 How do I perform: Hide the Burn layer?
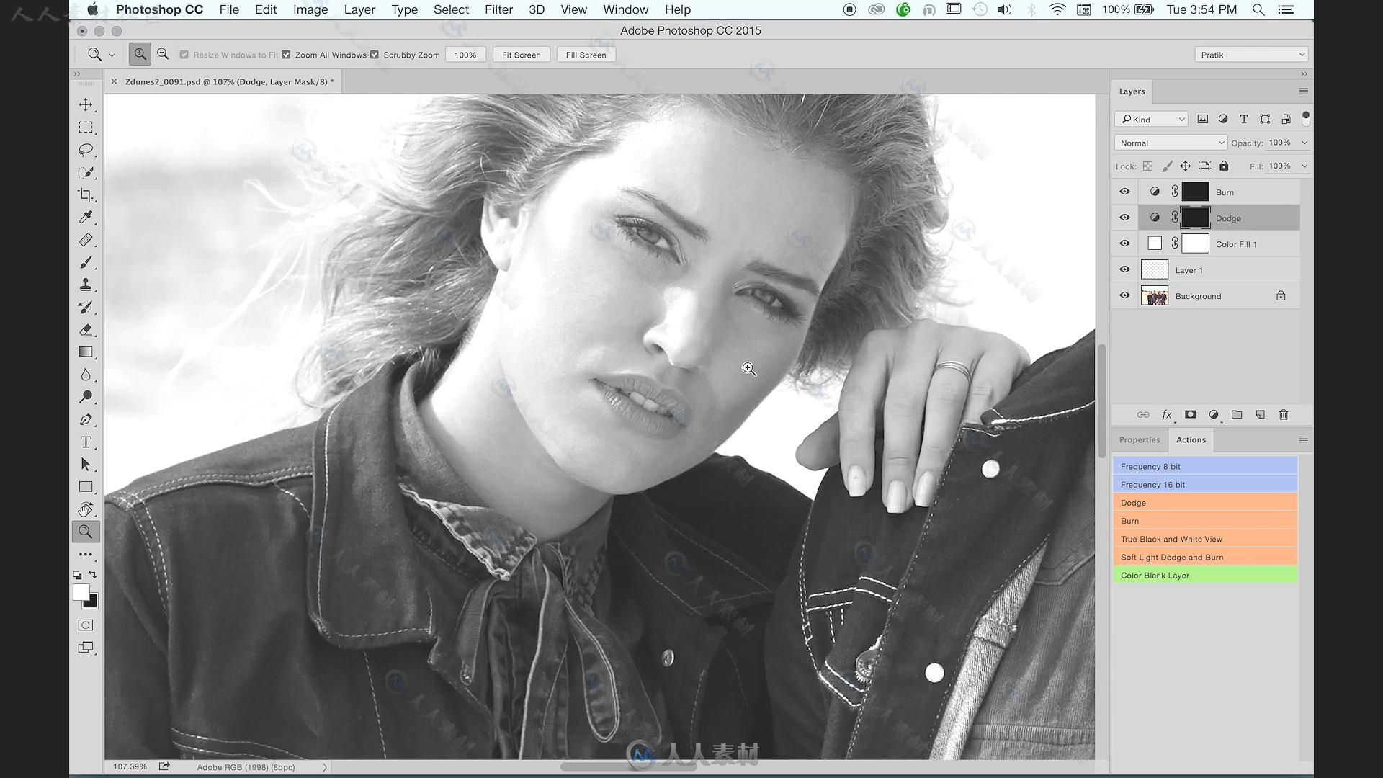pyautogui.click(x=1124, y=192)
